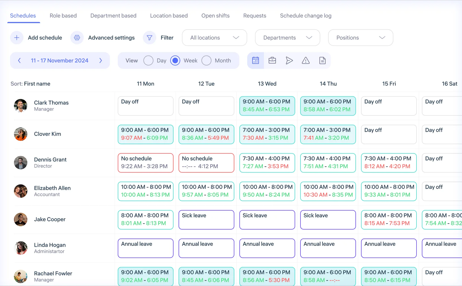This screenshot has height=286, width=462.
Task: Open Advanced settings gear icon
Action: 77,38
